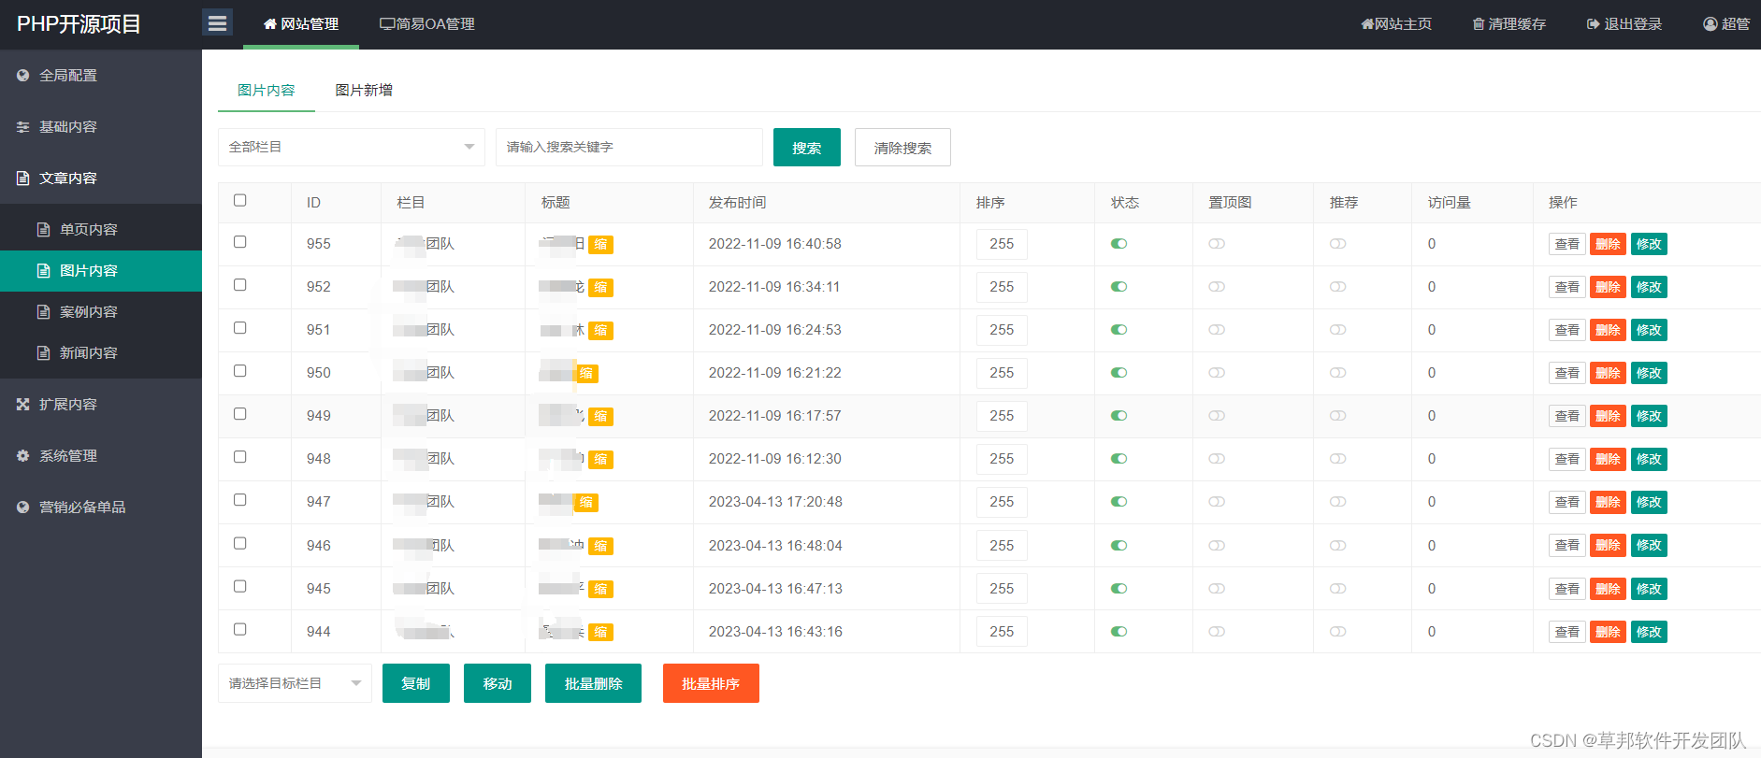Screen dimensions: 1761x758
Task: Click the user avatar icon near 超管
Action: click(1710, 24)
